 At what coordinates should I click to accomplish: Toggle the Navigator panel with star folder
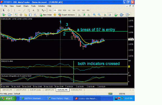click(x=25, y=15)
